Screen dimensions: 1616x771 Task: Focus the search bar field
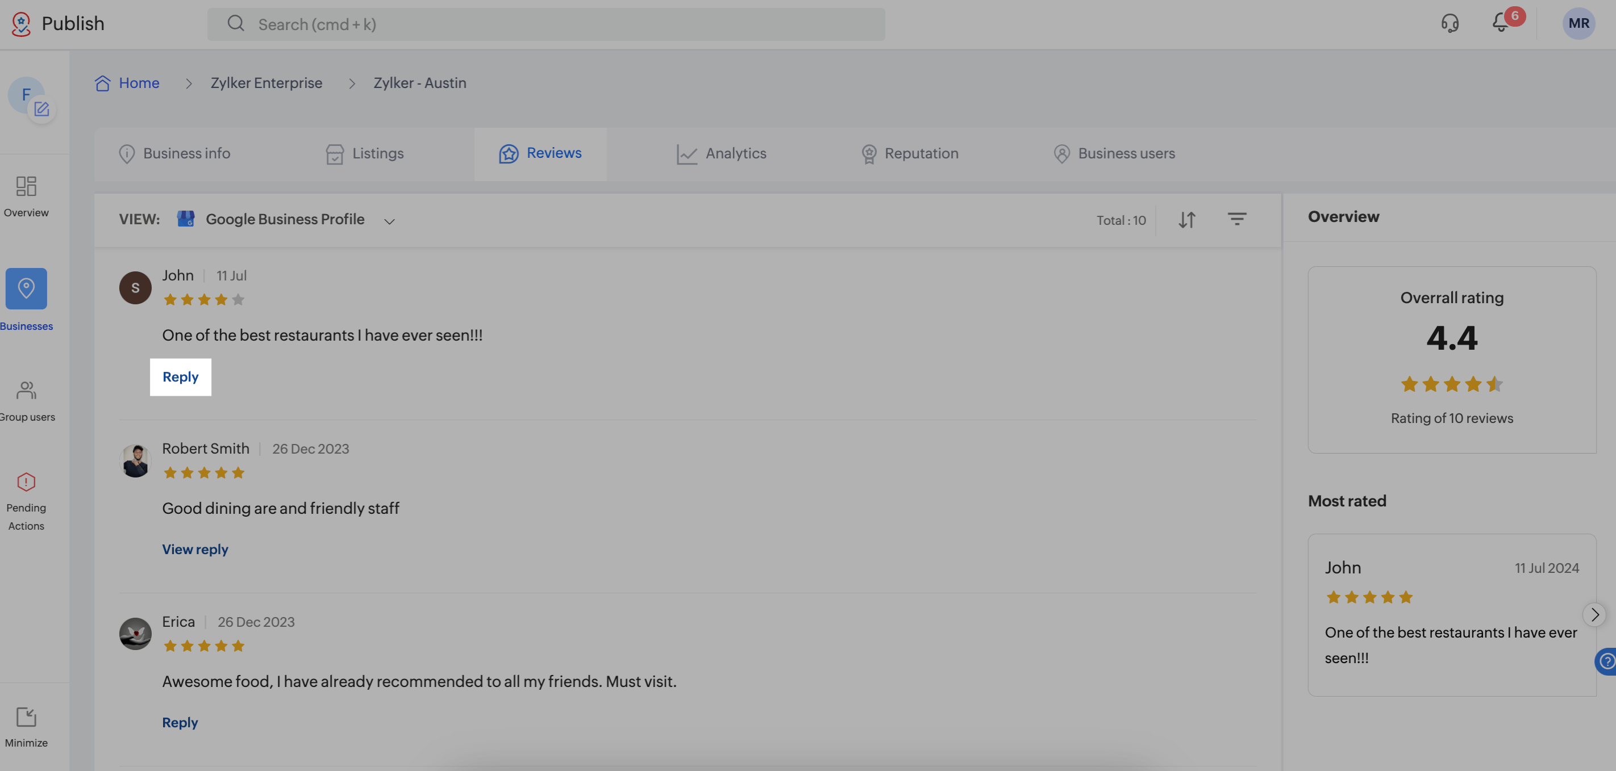(546, 24)
